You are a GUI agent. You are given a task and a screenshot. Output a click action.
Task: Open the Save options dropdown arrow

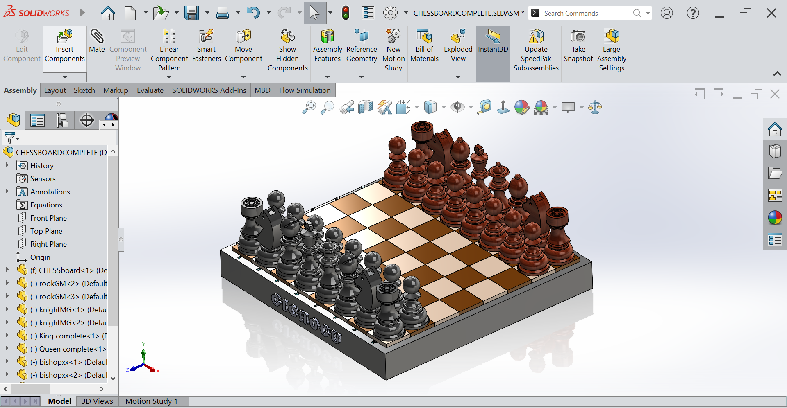pyautogui.click(x=207, y=13)
